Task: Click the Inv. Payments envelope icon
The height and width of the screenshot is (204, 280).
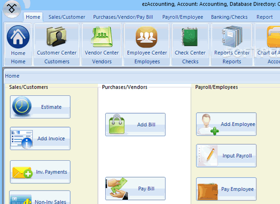Action: (23, 173)
